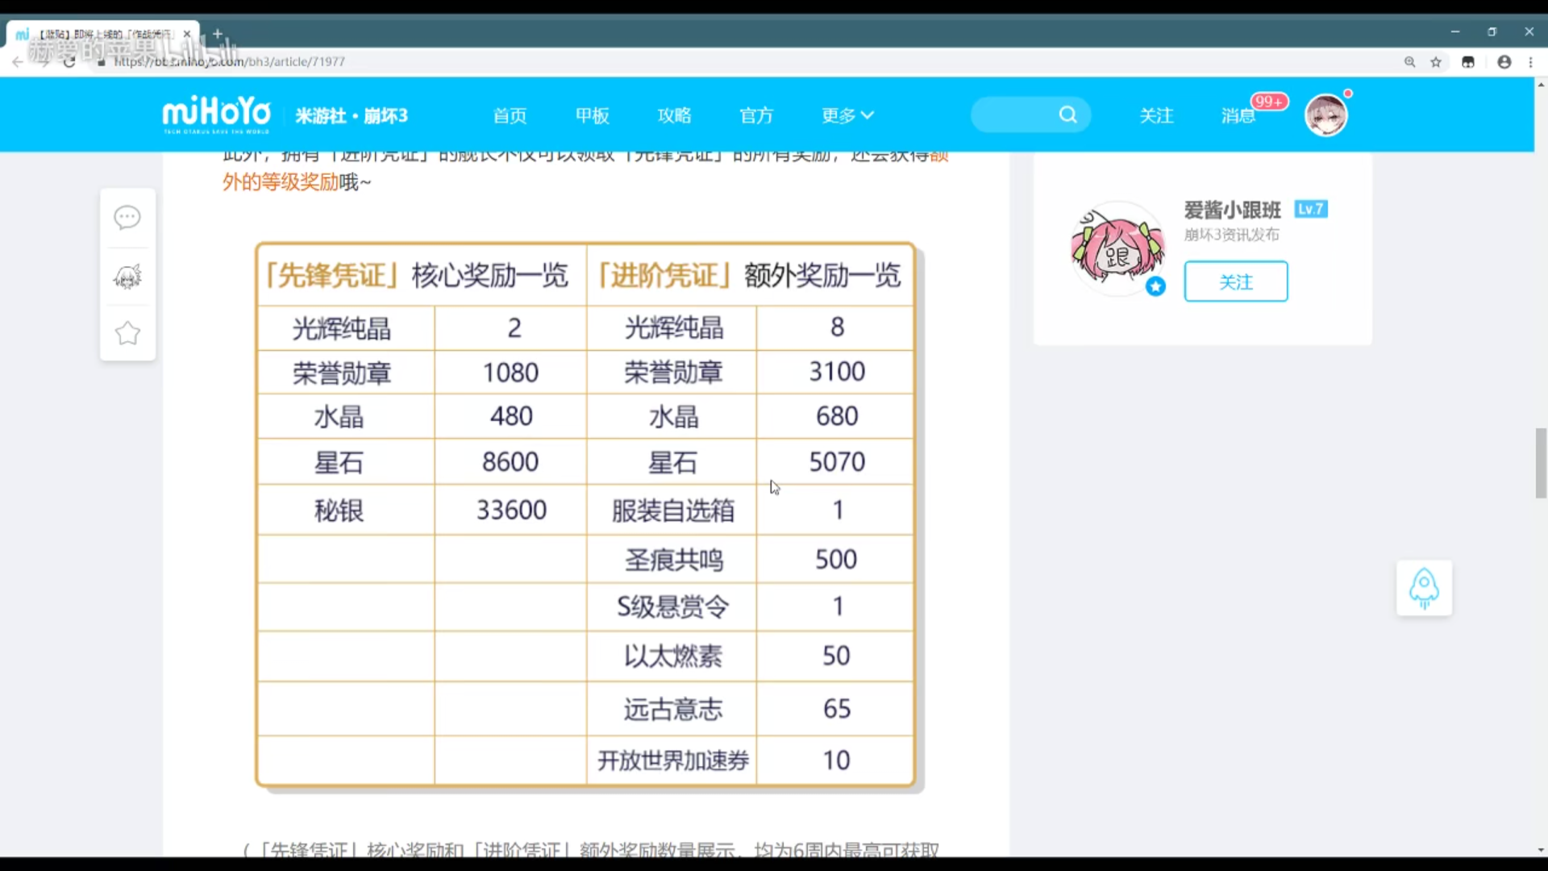Click the rocket back-to-top icon
1548x871 pixels.
(x=1424, y=588)
